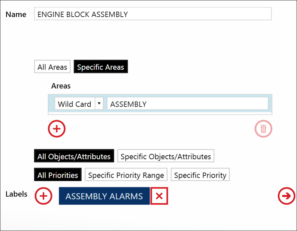Select the All Priorities option
This screenshot has height=231, width=297.
pos(58,174)
